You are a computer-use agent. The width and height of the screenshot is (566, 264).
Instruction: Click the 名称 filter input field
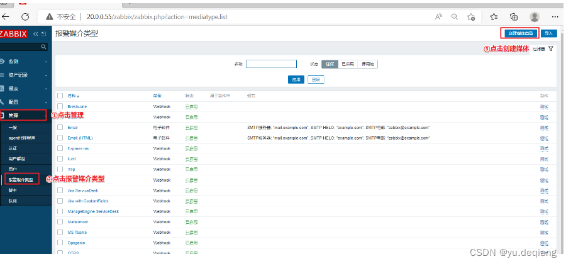[x=272, y=64]
